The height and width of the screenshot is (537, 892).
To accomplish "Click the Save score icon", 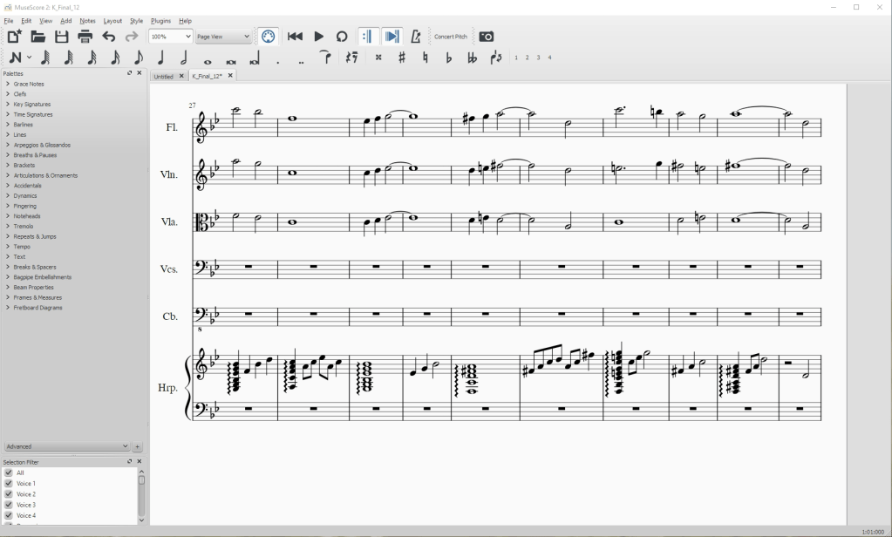I will pyautogui.click(x=62, y=37).
